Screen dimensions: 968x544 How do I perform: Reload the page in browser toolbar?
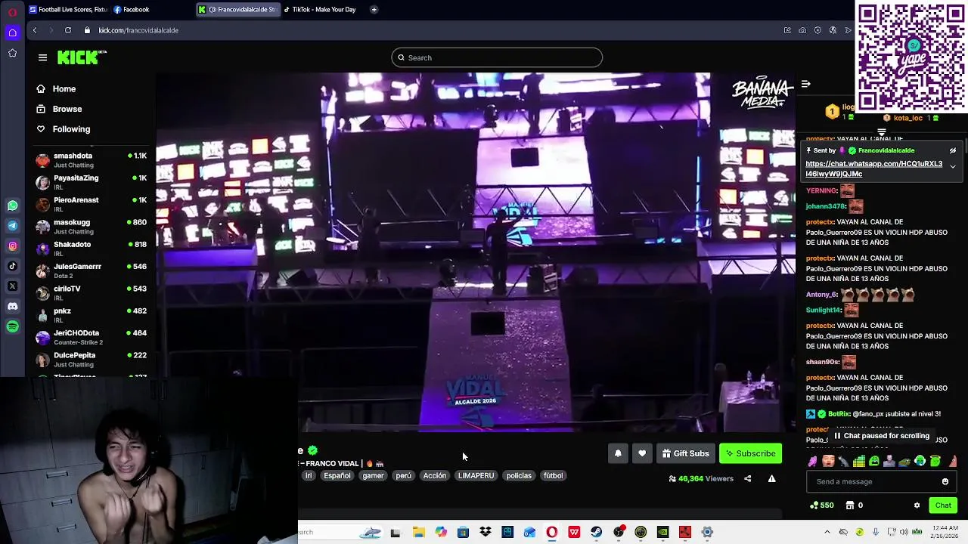pos(68,30)
